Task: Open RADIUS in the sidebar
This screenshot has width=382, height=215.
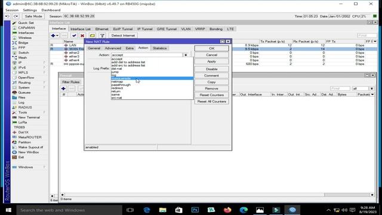Action: 25,107
